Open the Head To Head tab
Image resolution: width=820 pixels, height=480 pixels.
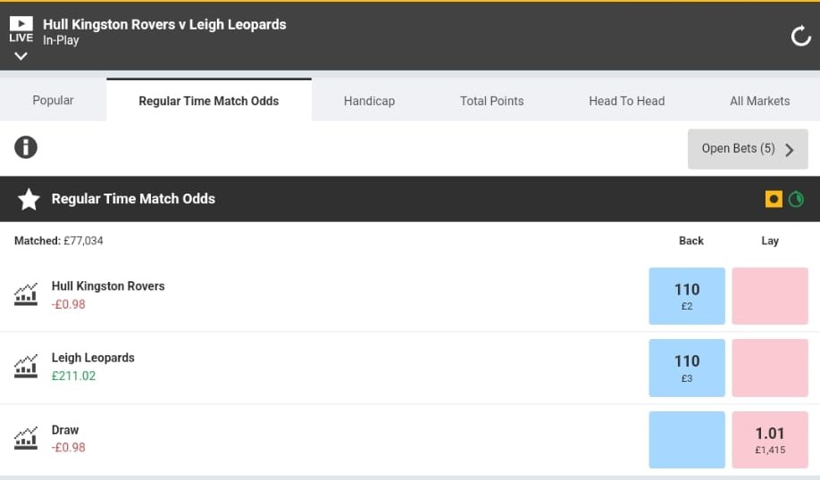tap(626, 101)
